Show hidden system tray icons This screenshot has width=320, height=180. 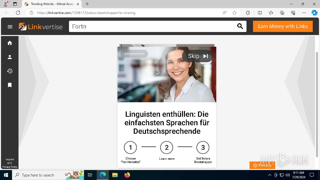tap(269, 175)
